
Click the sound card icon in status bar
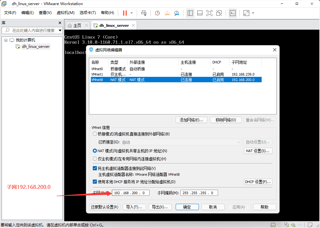pyautogui.click(x=293, y=225)
